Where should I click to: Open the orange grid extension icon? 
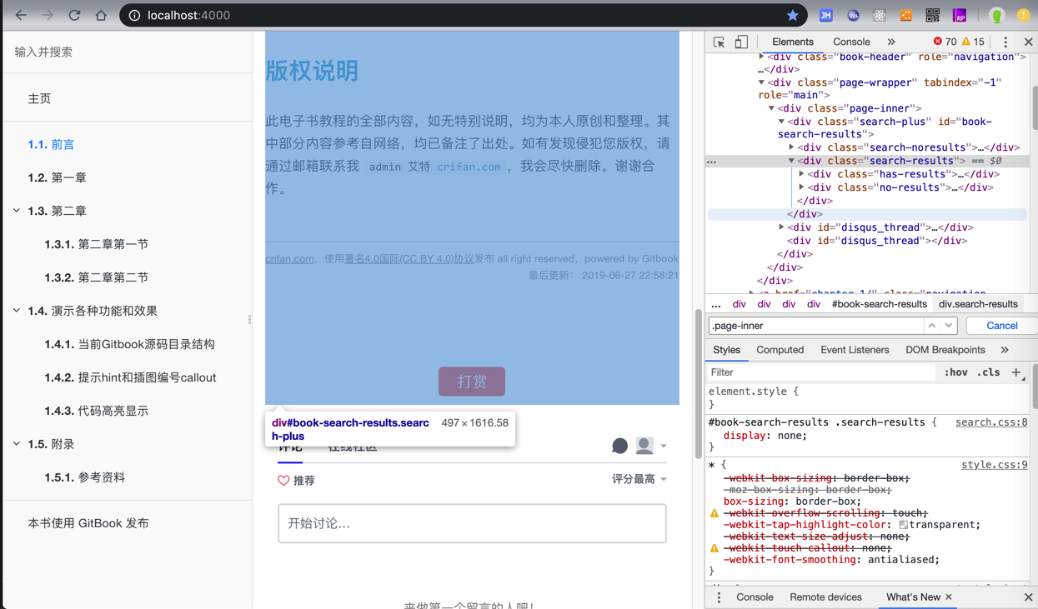coord(905,15)
